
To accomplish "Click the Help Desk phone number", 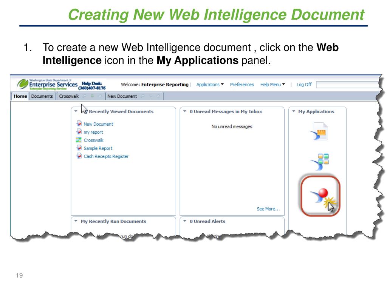I will (92, 88).
